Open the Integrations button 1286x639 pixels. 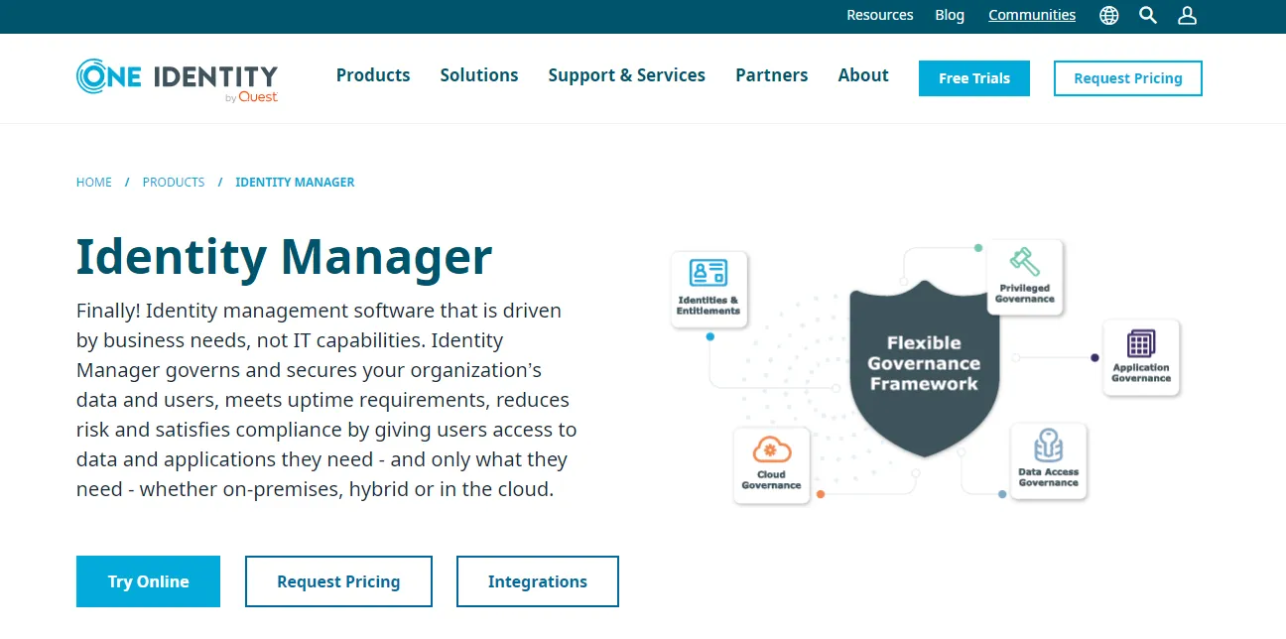pyautogui.click(x=538, y=581)
